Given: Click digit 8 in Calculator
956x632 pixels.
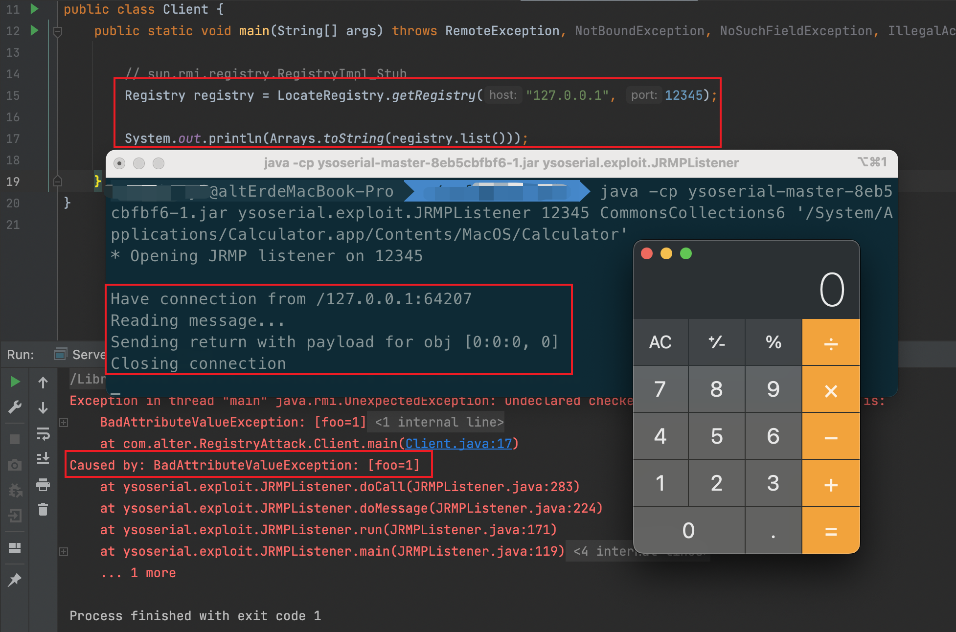Looking at the screenshot, I should pyautogui.click(x=717, y=389).
